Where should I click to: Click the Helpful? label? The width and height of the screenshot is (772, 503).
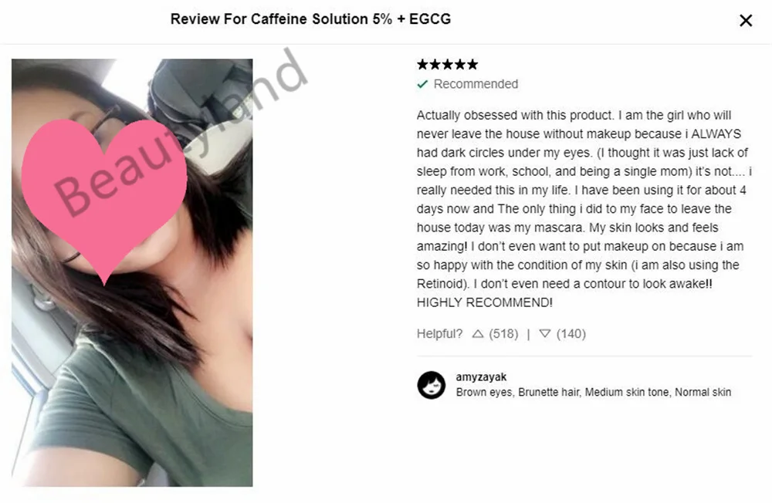pyautogui.click(x=439, y=334)
